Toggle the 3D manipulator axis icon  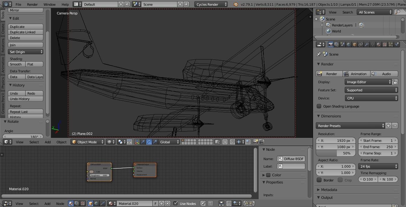[x=137, y=142]
